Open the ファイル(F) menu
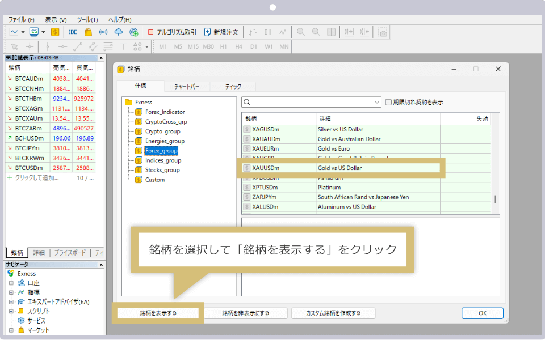The height and width of the screenshot is (340, 545). (22, 20)
